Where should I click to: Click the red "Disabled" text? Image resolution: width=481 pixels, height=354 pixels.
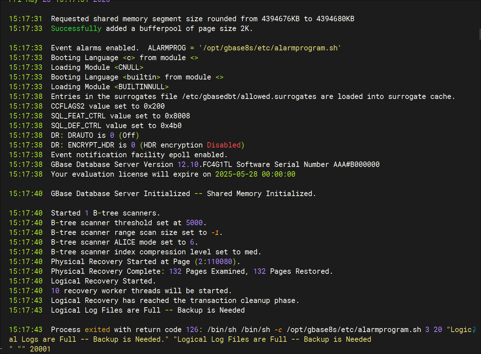[224, 145]
